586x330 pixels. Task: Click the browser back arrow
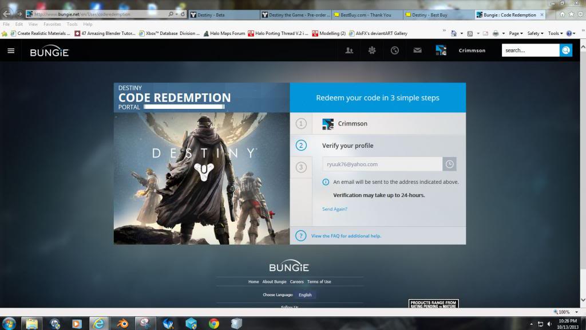(x=7, y=14)
